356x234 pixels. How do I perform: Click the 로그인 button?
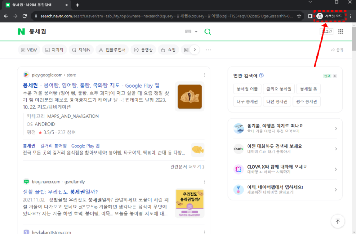click(x=327, y=31)
